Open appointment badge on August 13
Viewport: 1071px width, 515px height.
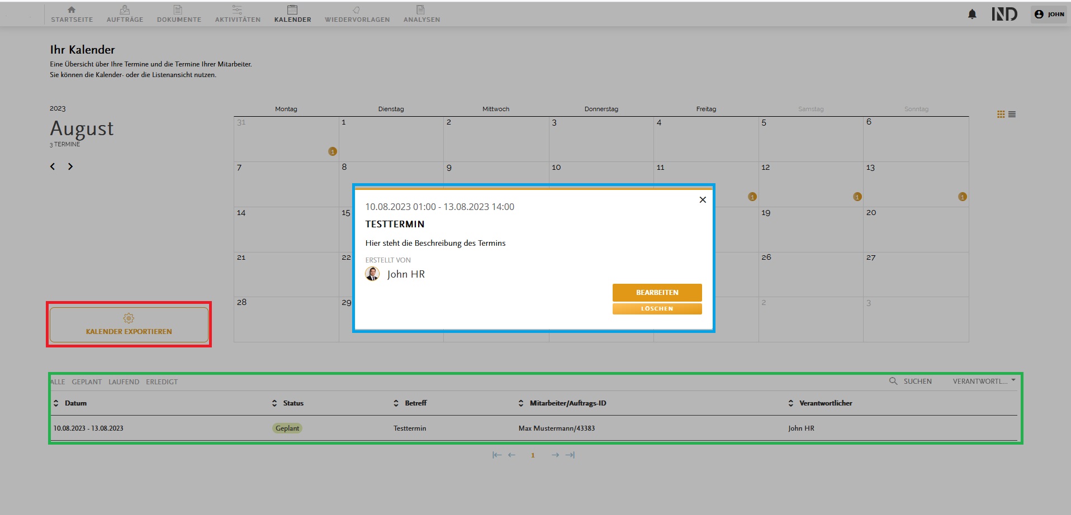[x=963, y=197]
